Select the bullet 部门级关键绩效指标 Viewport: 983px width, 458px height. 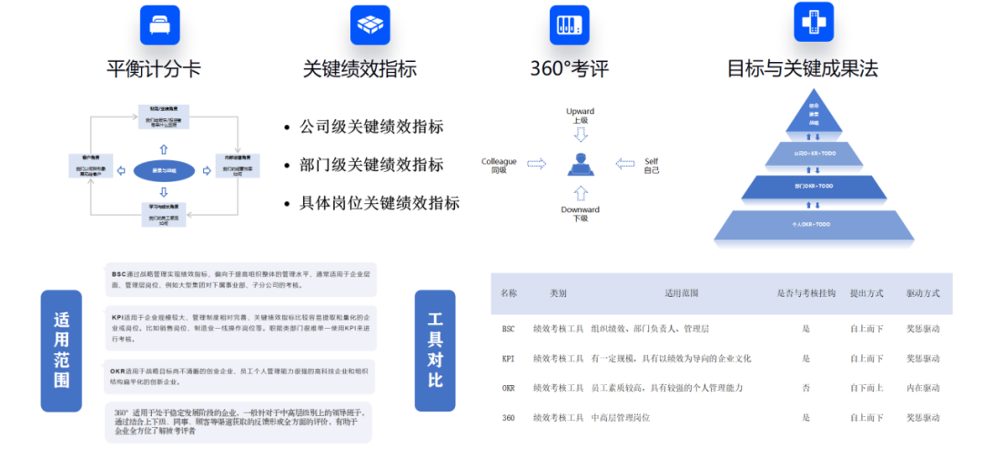click(x=371, y=165)
